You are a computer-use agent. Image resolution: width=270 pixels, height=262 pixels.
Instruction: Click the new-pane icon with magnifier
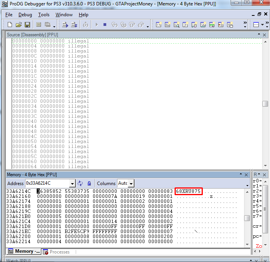(177, 25)
